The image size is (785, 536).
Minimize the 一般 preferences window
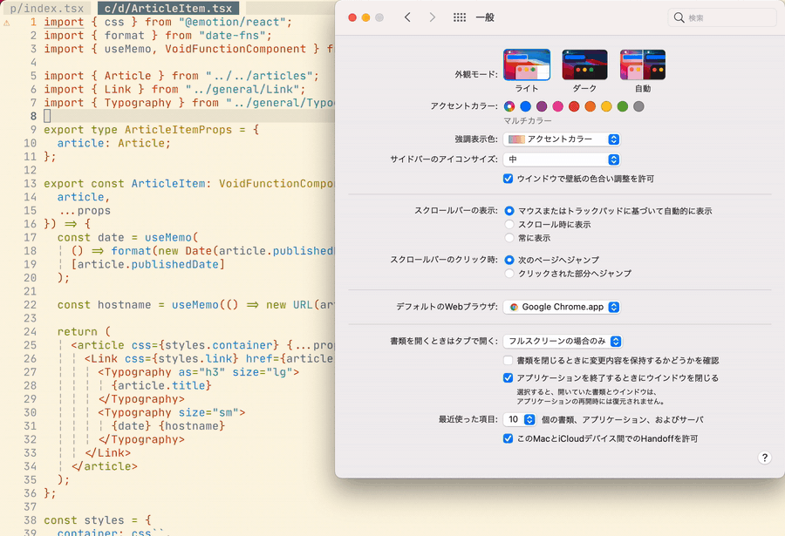[366, 17]
